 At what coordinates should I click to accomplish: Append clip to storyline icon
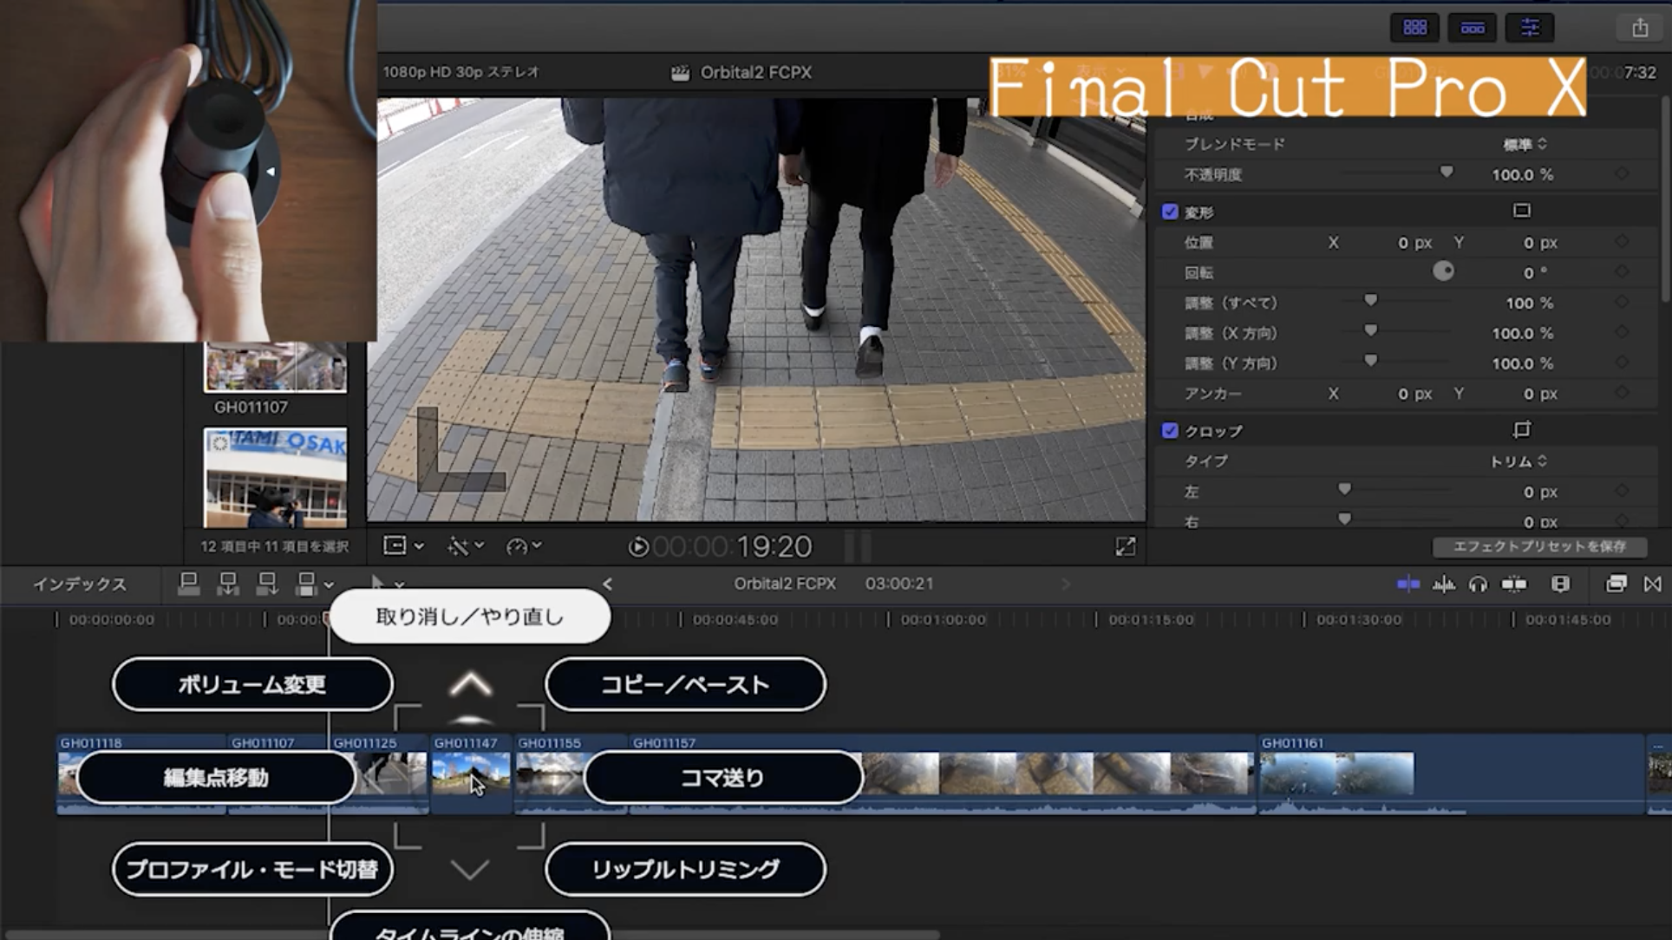(x=267, y=584)
